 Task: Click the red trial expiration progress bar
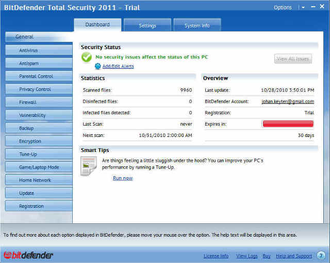tap(288, 124)
